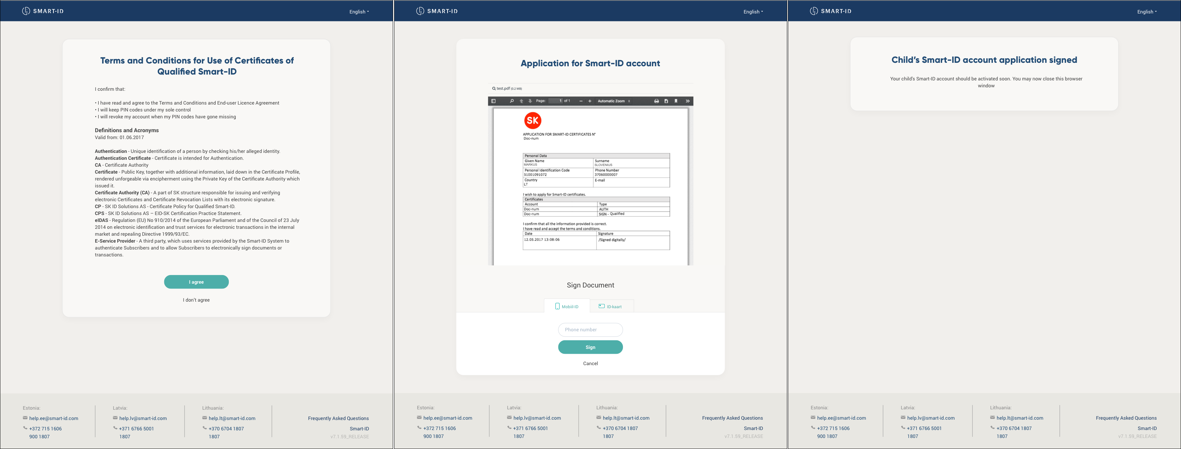
Task: Focus the Phone number input field
Action: coord(590,330)
